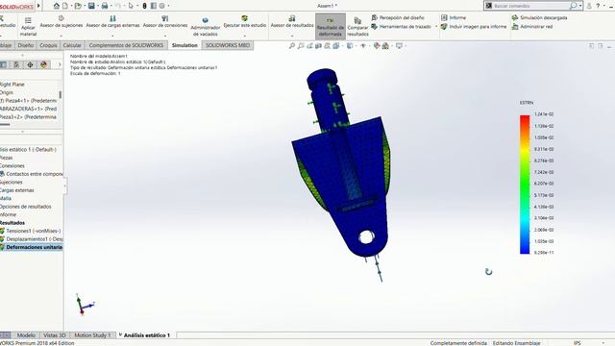Image resolution: width=615 pixels, height=346 pixels.
Task: Click Administrar red
Action: [x=532, y=27]
